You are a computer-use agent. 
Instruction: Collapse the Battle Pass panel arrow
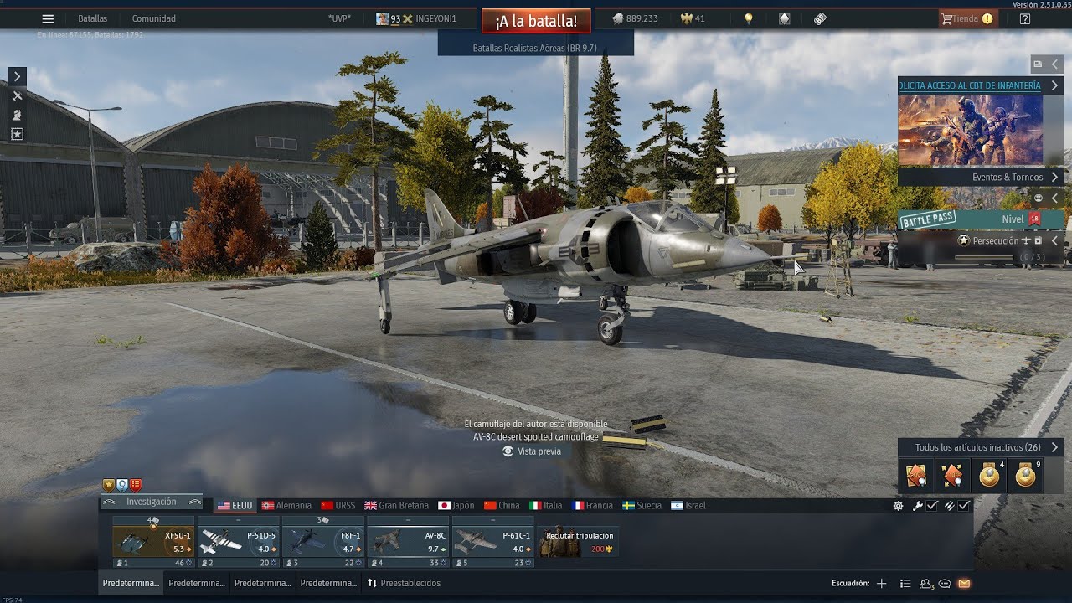[1055, 198]
